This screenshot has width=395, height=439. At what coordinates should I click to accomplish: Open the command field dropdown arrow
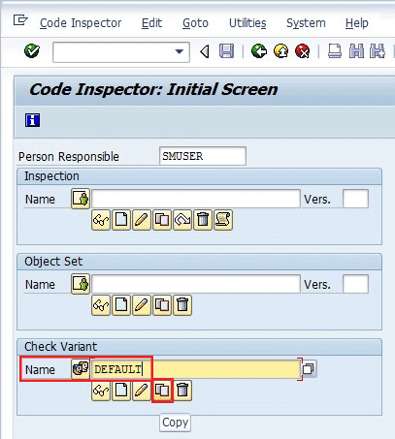pos(179,51)
